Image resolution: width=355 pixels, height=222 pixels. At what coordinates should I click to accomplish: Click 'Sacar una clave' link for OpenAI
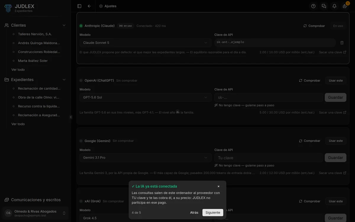tap(333, 112)
